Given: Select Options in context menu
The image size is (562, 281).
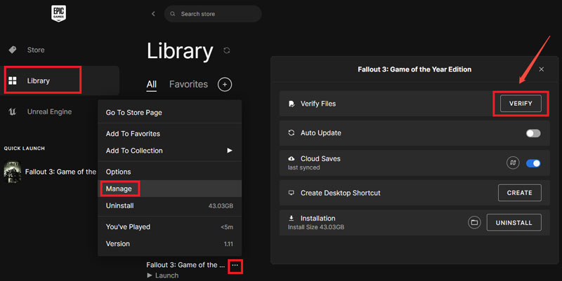Looking at the screenshot, I should (x=169, y=172).
